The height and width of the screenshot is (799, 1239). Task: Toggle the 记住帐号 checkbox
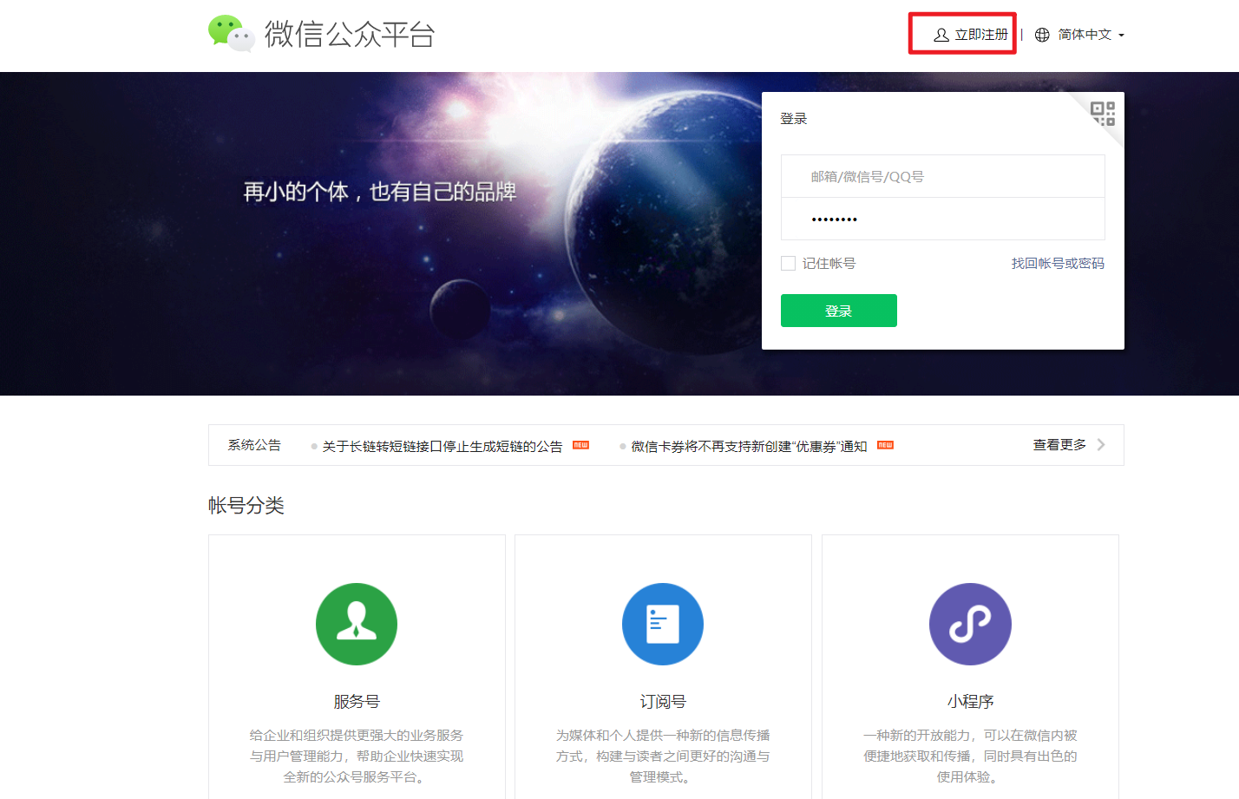788,263
